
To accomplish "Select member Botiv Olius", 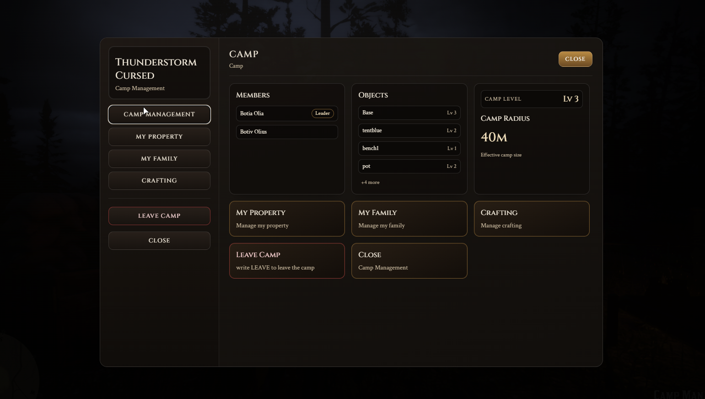I will coord(287,132).
